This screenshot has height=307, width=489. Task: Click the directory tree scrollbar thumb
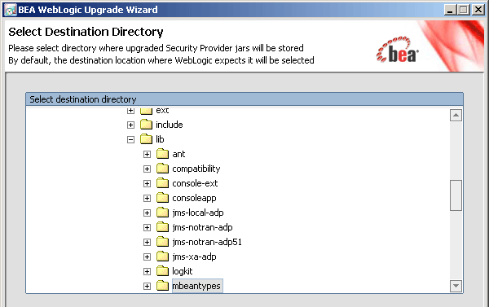click(x=456, y=195)
